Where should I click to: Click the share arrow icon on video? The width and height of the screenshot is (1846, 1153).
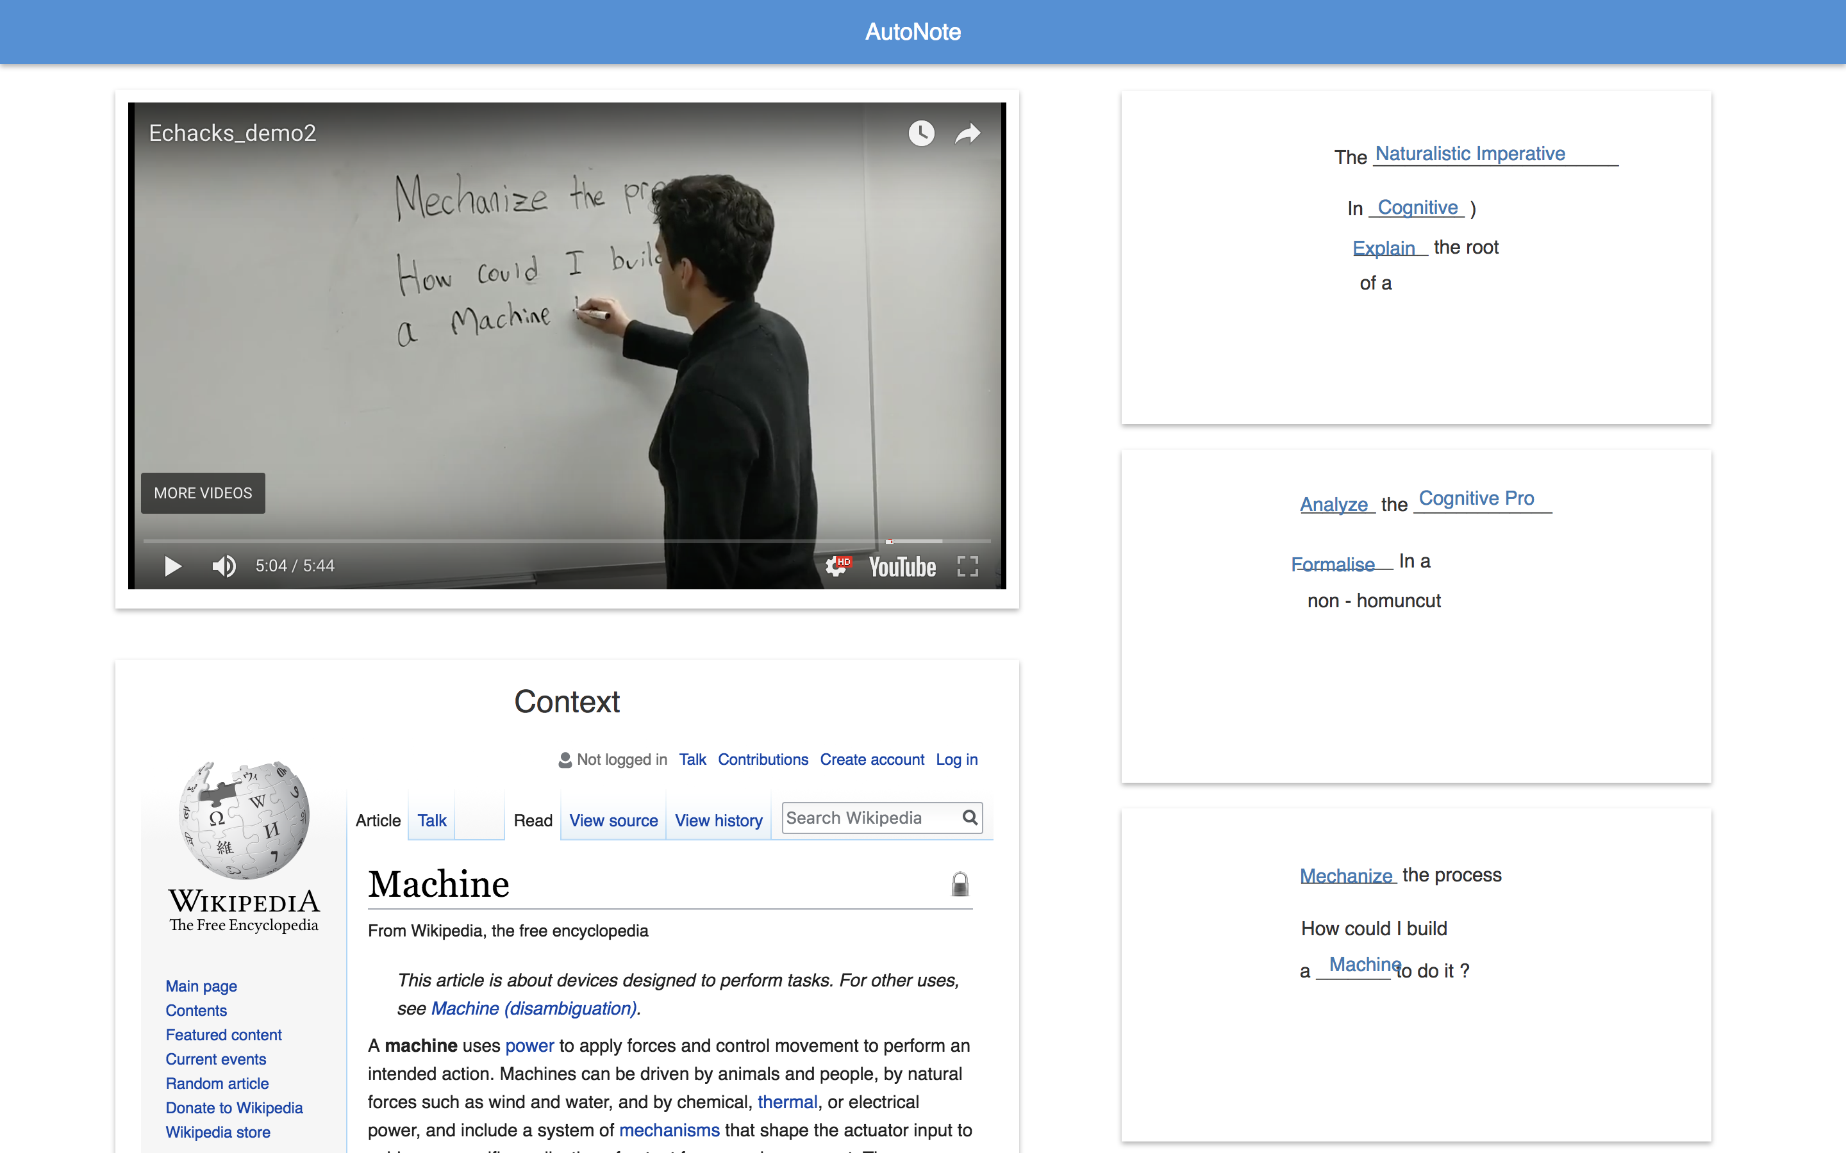click(x=967, y=133)
